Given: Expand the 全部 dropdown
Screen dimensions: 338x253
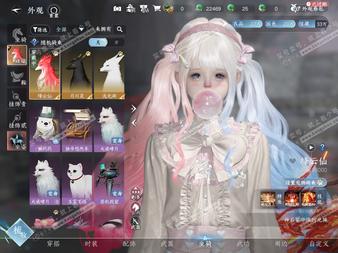Looking at the screenshot, I should tap(70, 30).
